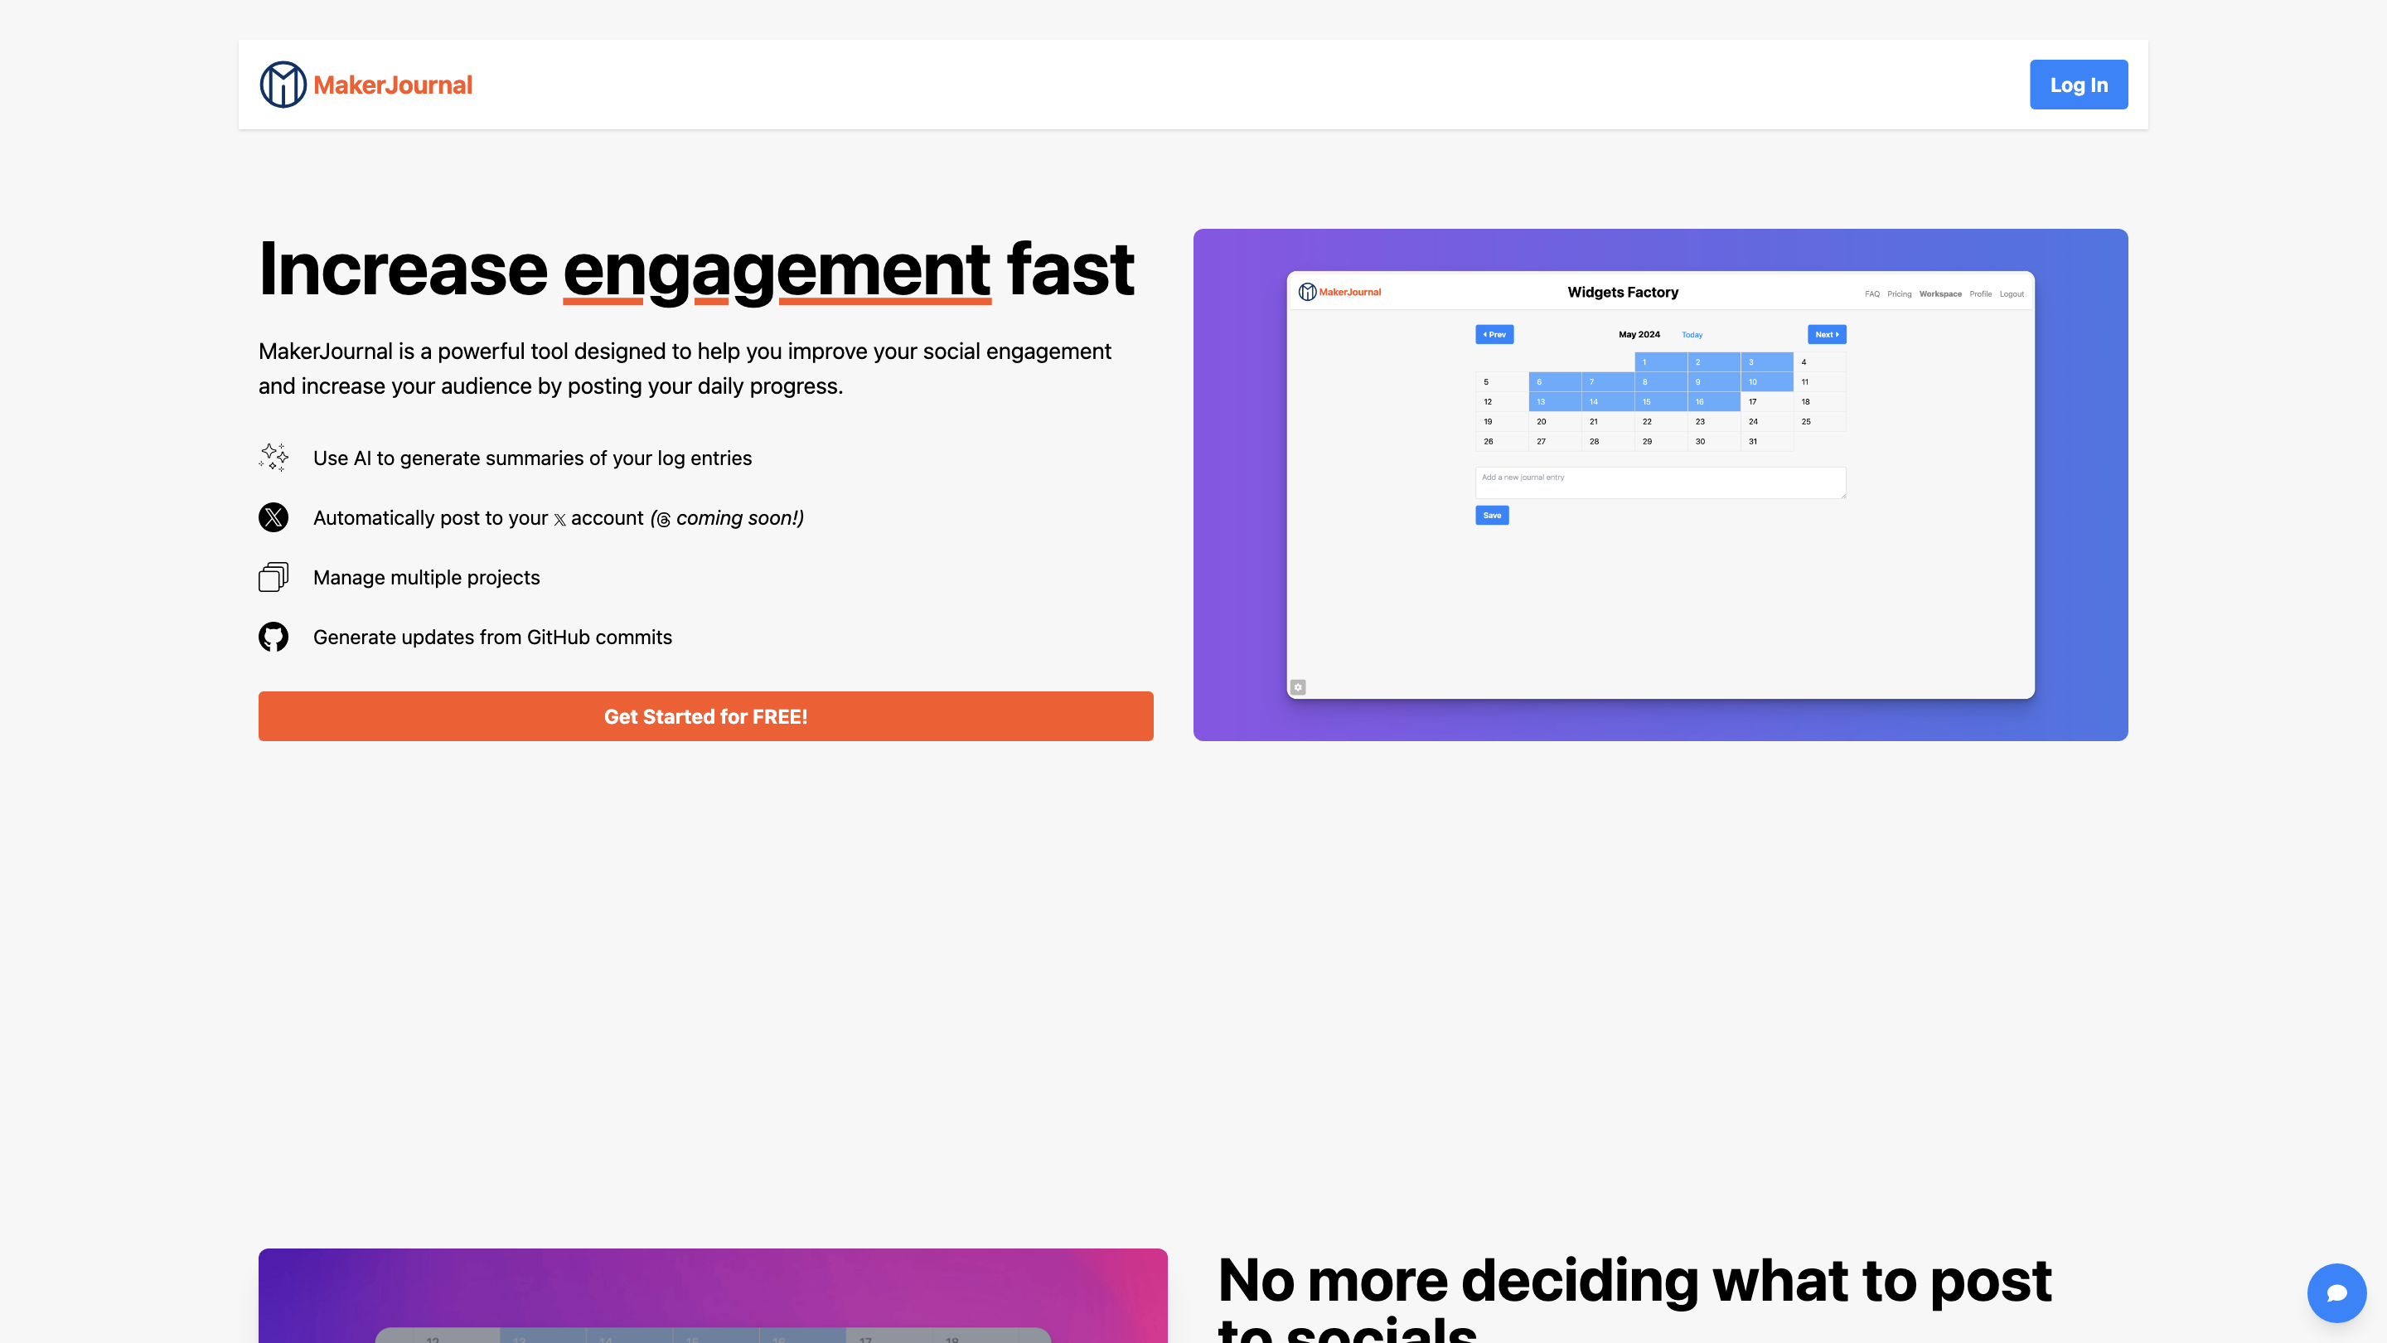
Task: Click the MakerJournal brand name text
Action: pos(393,85)
